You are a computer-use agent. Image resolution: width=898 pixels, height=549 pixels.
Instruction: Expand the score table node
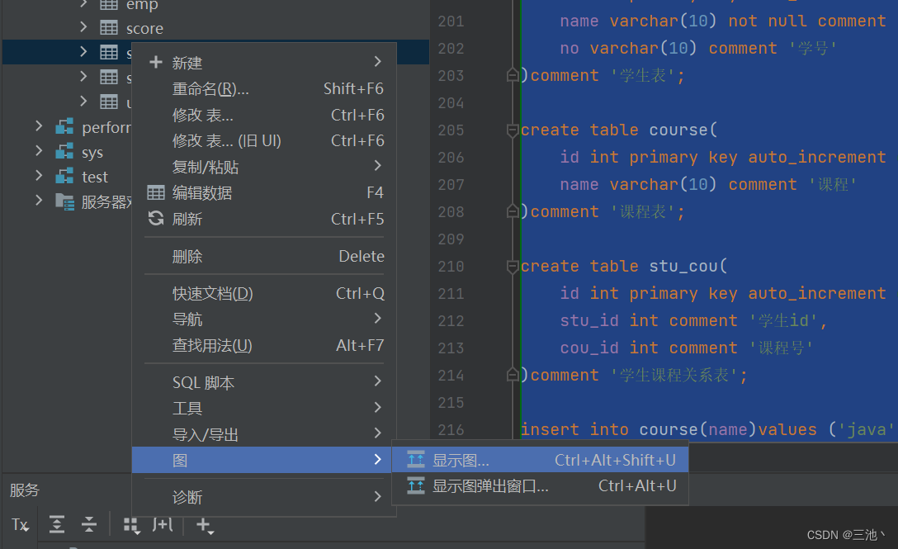point(83,27)
